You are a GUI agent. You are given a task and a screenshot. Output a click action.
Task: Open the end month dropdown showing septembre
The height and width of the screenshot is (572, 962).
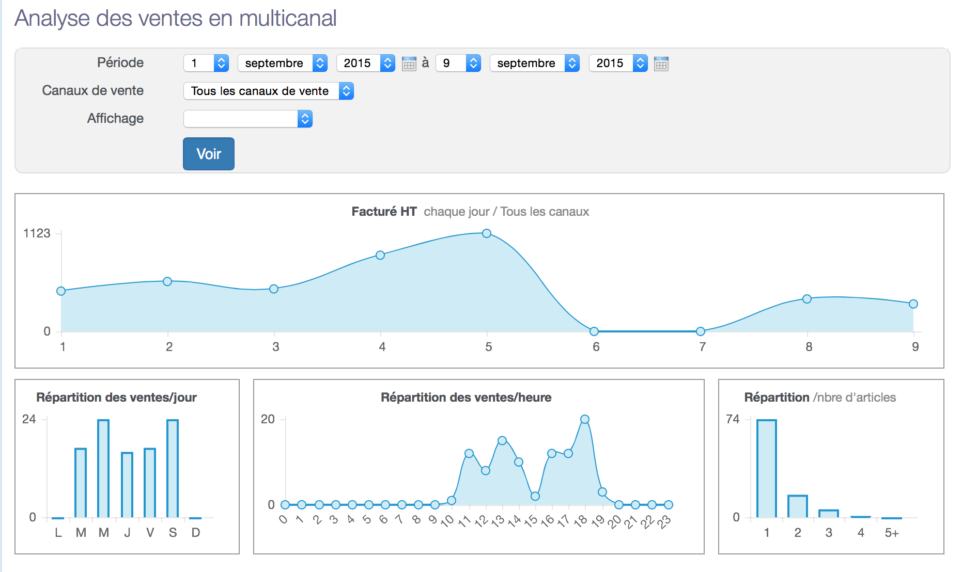click(x=535, y=63)
